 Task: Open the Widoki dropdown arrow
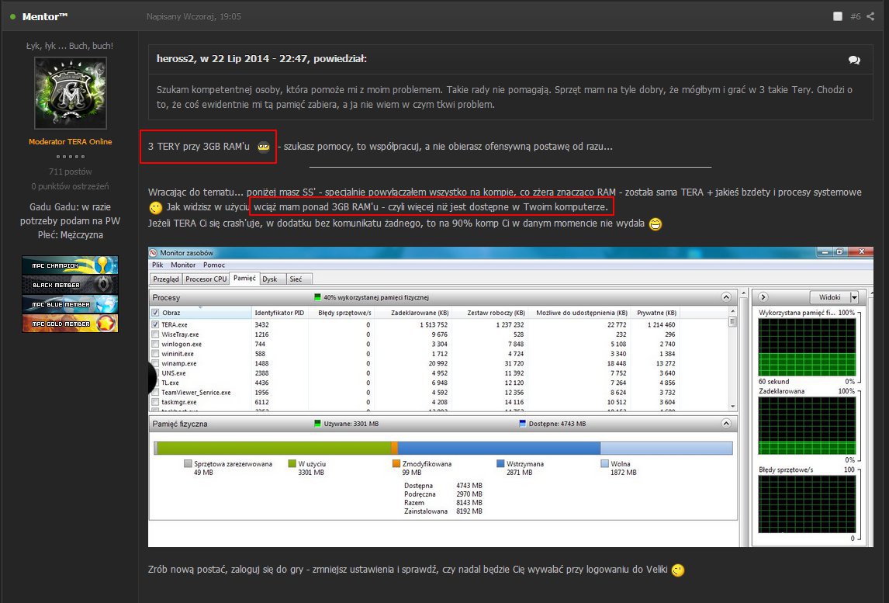(854, 297)
